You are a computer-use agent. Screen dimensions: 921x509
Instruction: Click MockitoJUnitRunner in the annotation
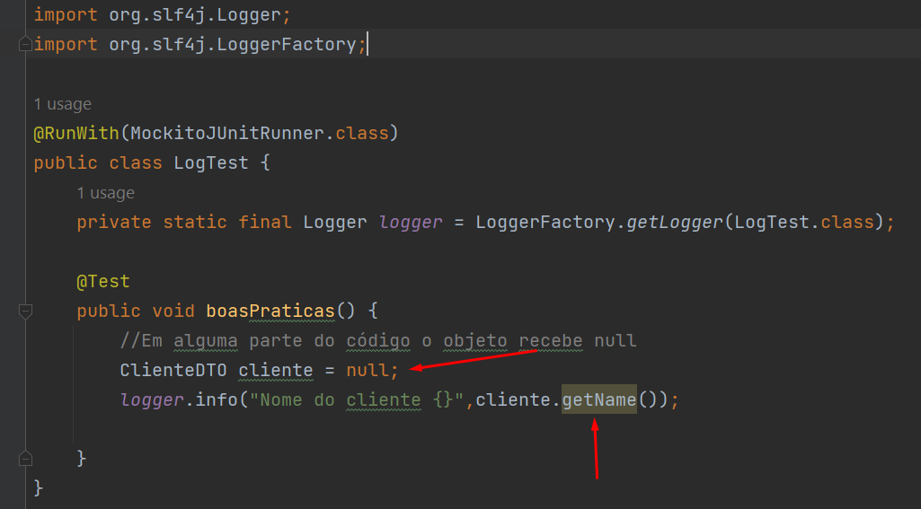click(227, 133)
